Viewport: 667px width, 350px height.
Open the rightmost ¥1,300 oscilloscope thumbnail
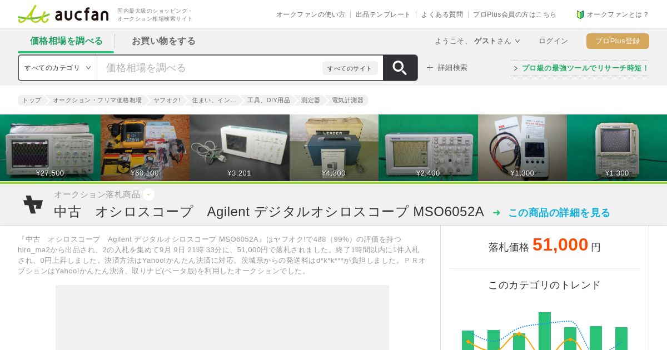pos(617,147)
